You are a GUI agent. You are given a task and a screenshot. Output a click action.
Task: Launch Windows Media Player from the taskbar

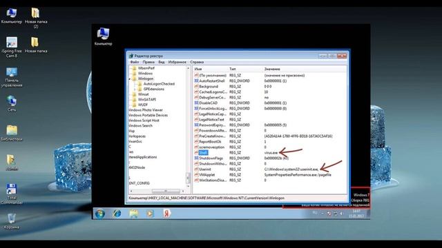pos(150,214)
